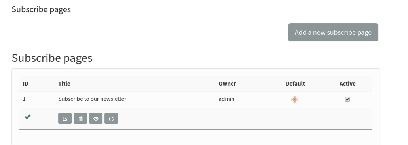The height and width of the screenshot is (145, 408).
Task: Click the empty action row area beside the icons
Action: click(245, 119)
